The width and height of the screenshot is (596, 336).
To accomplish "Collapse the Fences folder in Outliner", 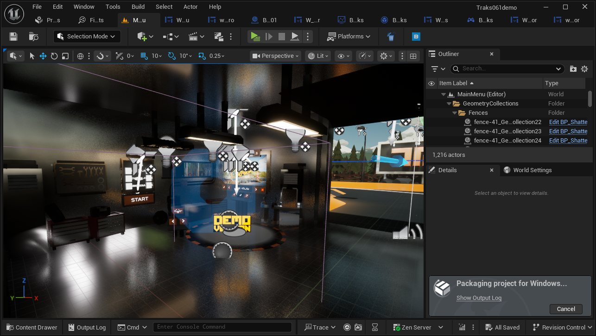I will click(455, 113).
